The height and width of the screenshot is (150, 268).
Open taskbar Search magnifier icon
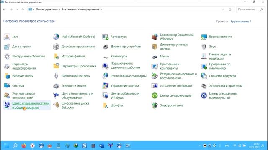[x=15, y=145]
